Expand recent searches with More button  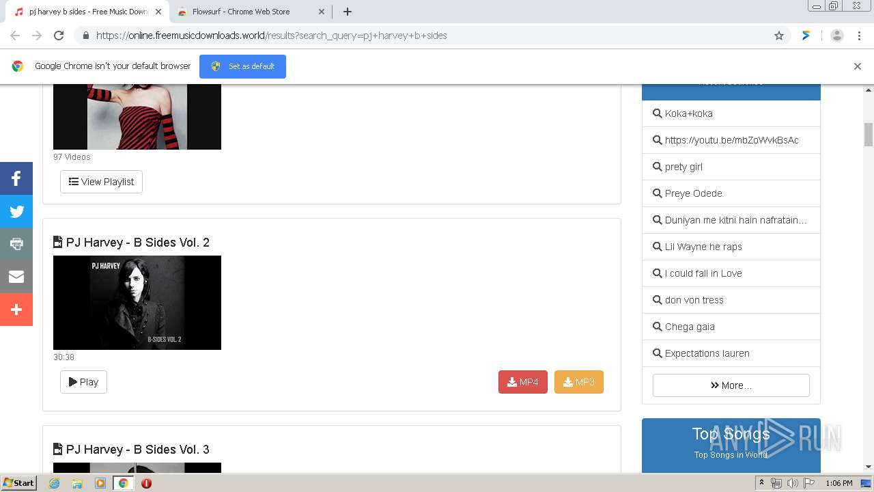coord(731,385)
